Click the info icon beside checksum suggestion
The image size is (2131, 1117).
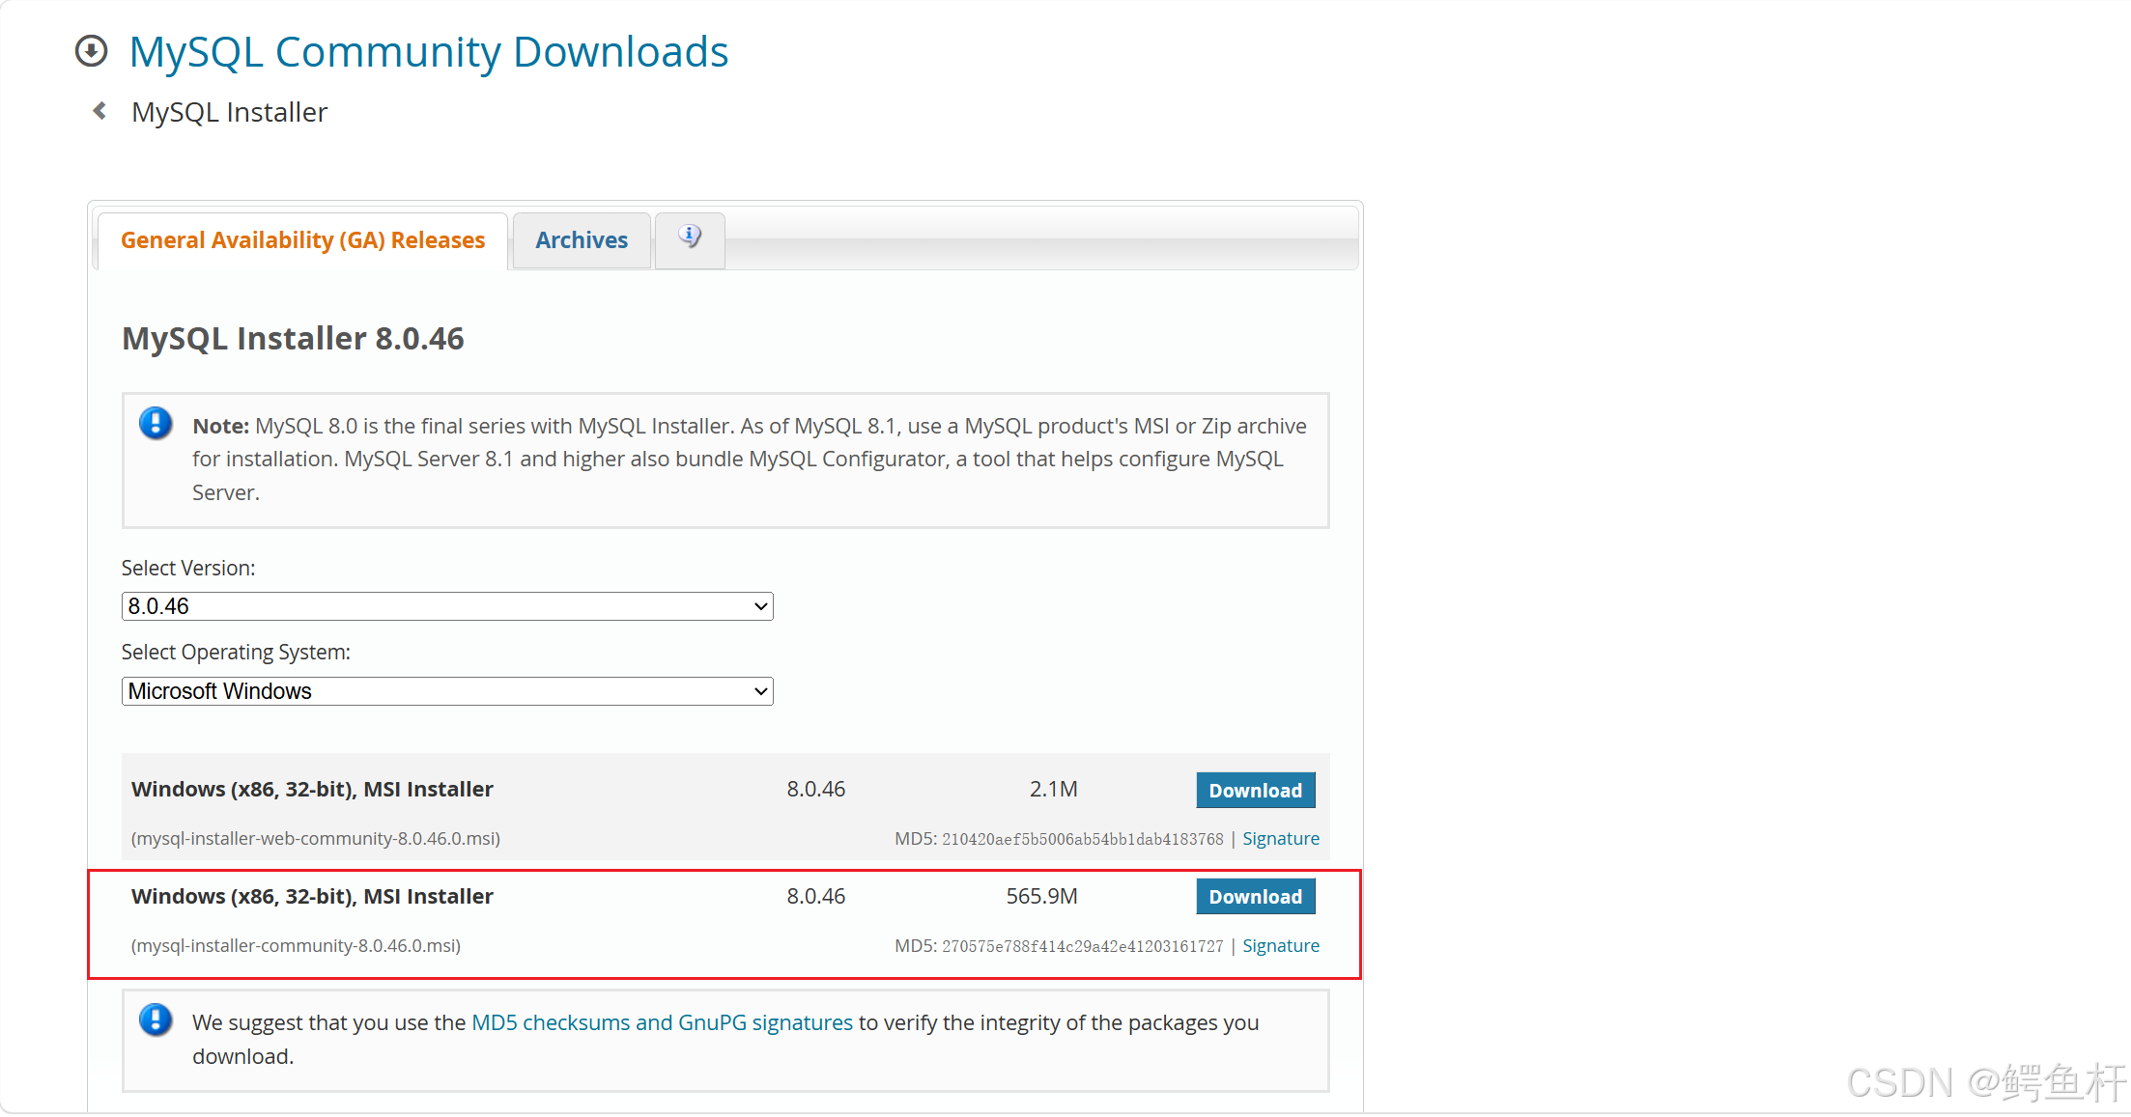tap(156, 1019)
